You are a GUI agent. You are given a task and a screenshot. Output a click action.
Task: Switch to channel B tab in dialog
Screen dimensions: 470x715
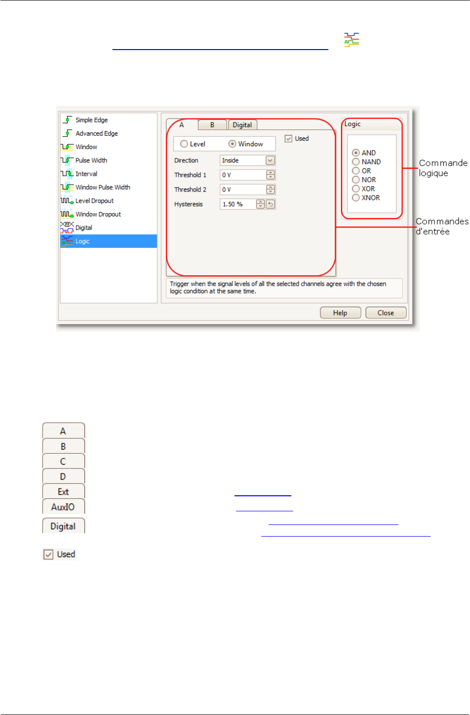coord(212,125)
